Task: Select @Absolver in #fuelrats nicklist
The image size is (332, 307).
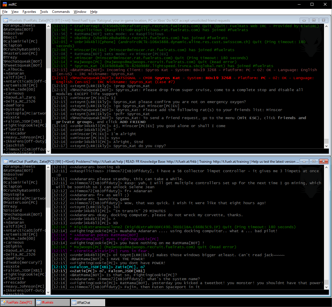Action: (x=13, y=33)
